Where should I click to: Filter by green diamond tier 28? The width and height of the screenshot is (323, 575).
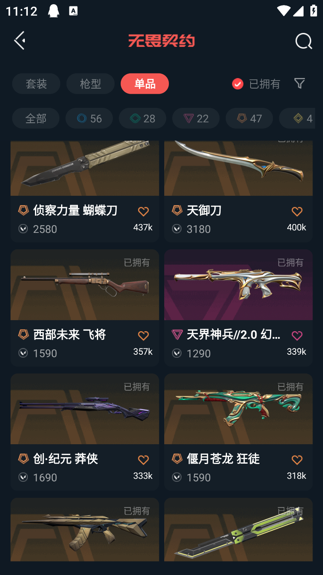[142, 118]
